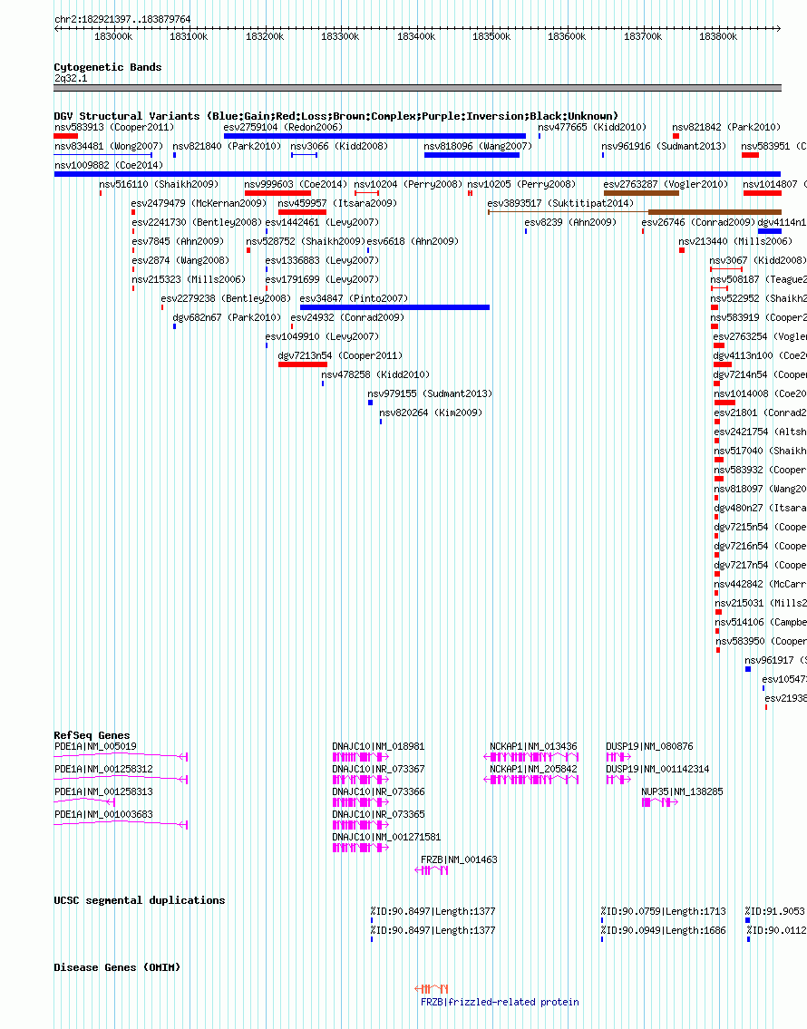The width and height of the screenshot is (807, 1029).
Task: Click the 183000k ruler tick label
Action: tap(113, 37)
